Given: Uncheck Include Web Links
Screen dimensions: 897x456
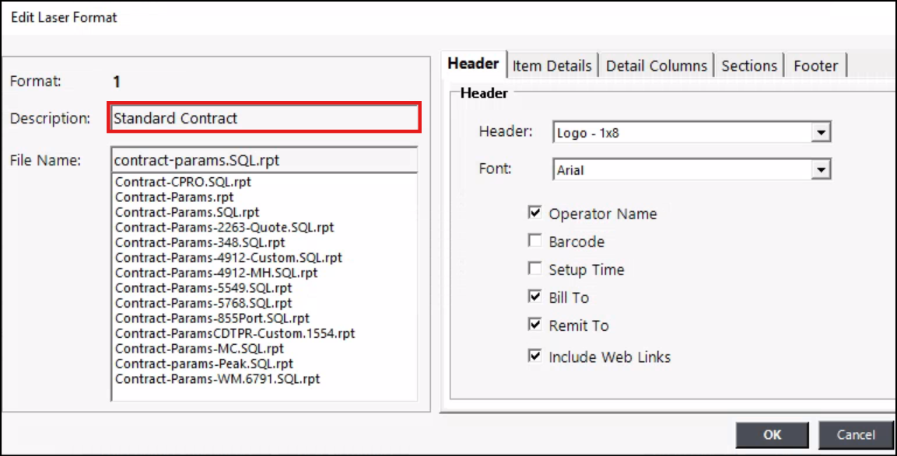Looking at the screenshot, I should point(535,357).
